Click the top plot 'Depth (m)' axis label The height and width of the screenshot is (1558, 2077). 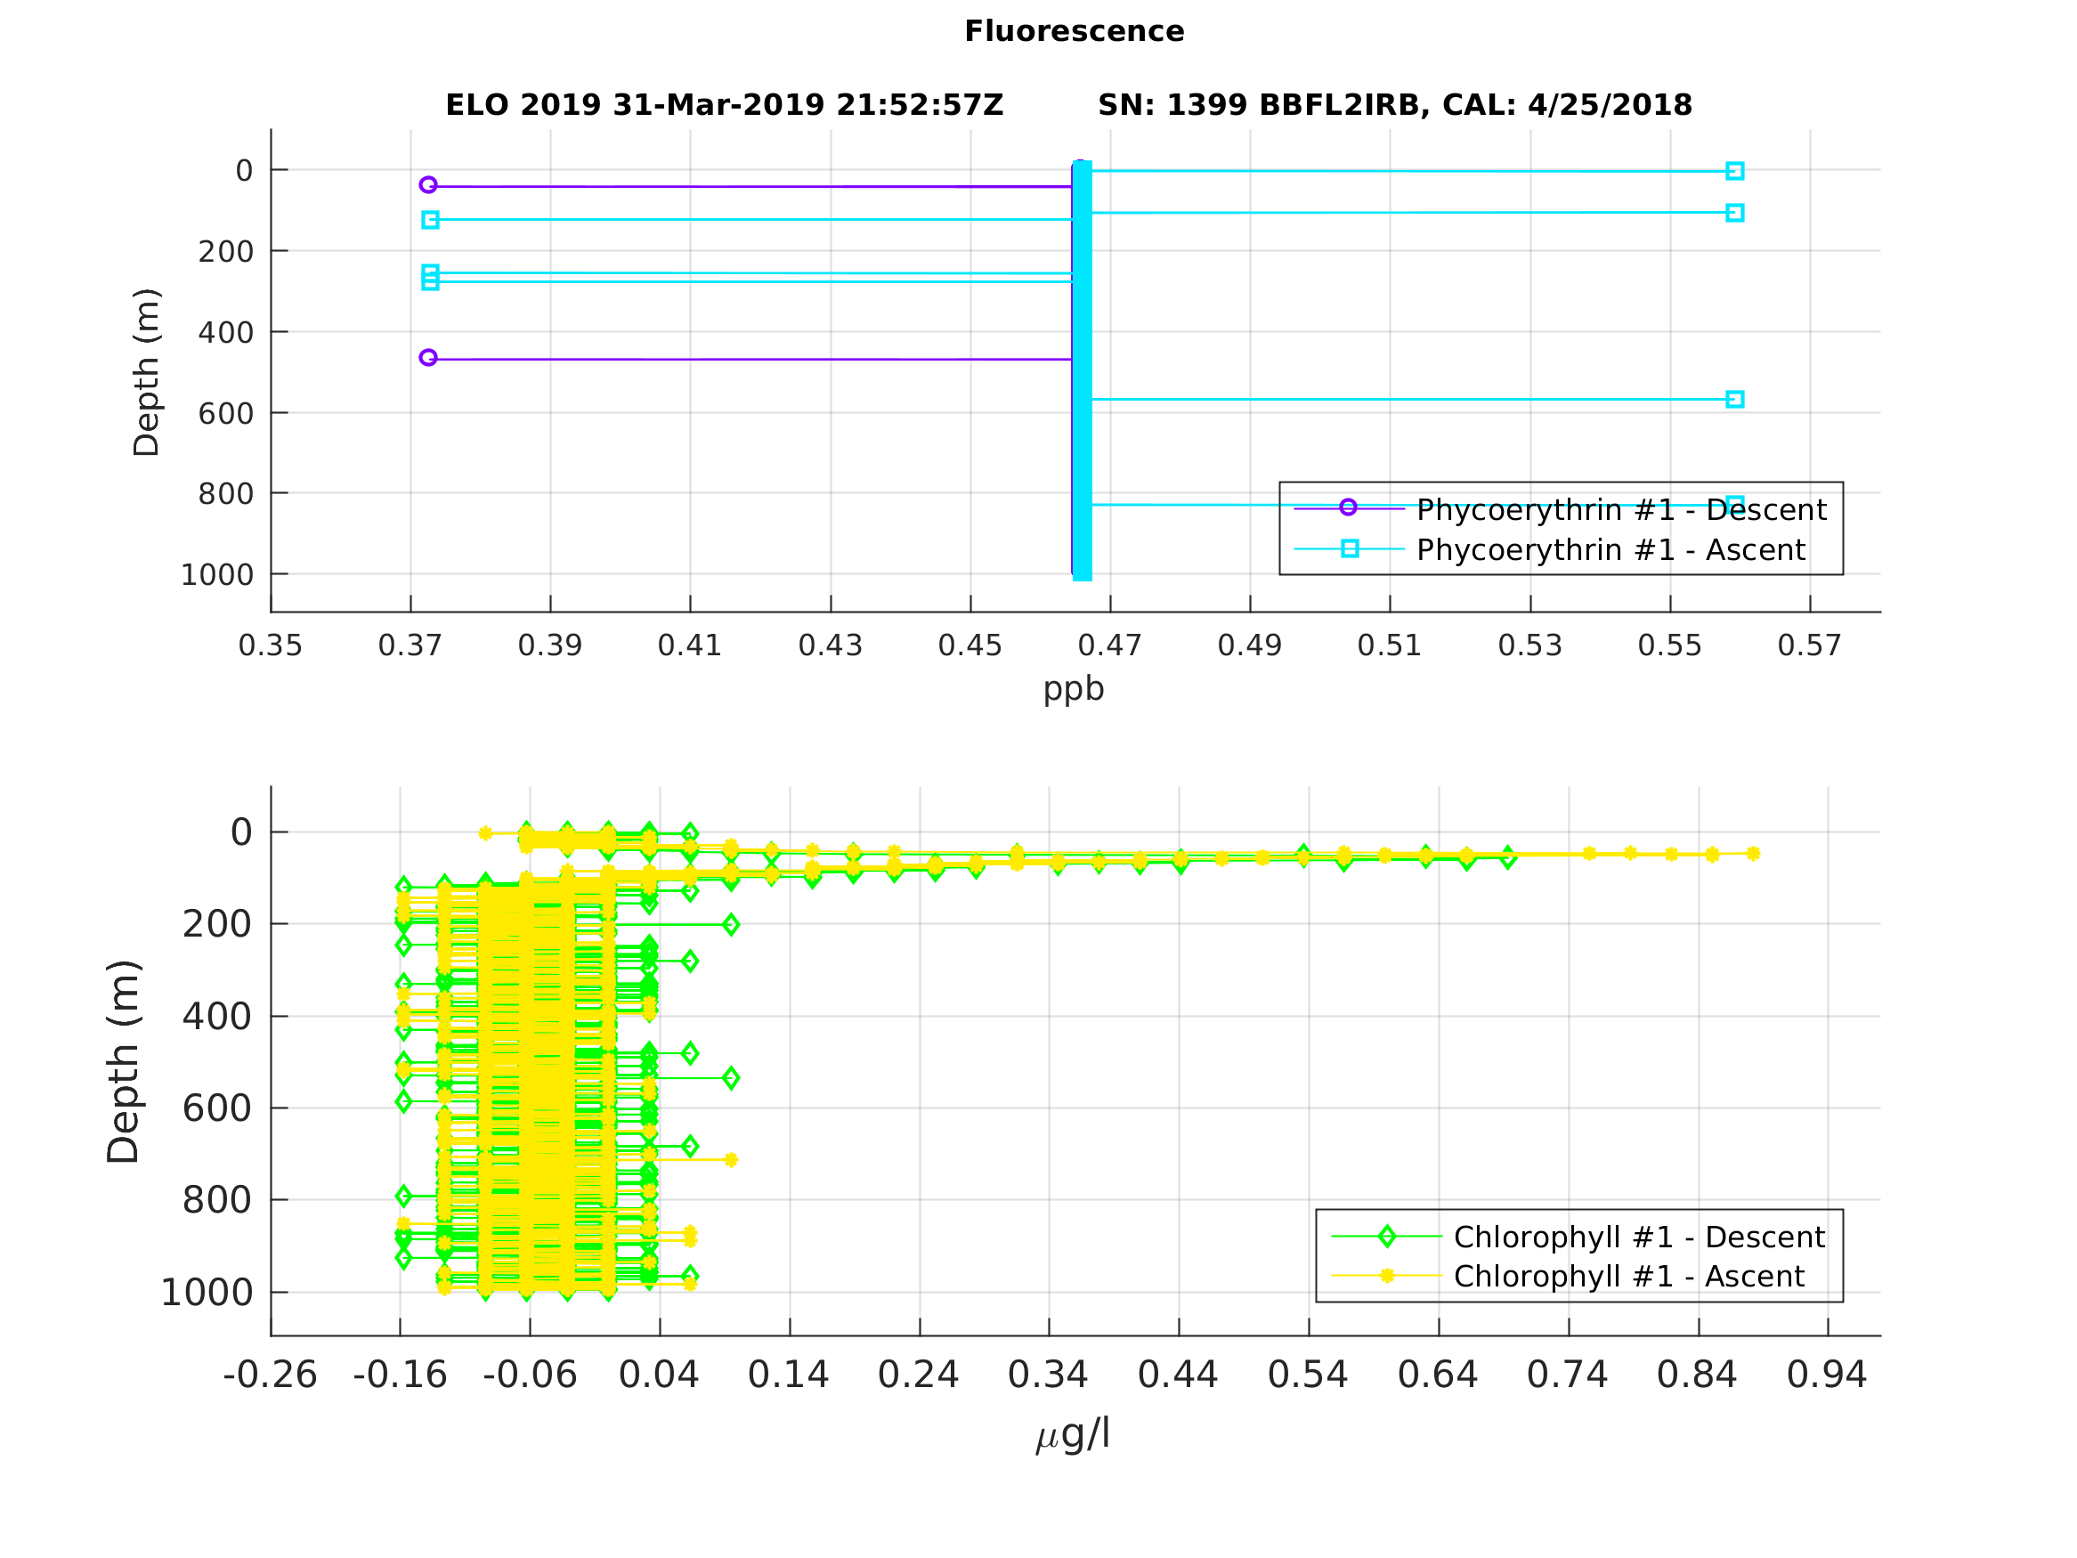[147, 372]
